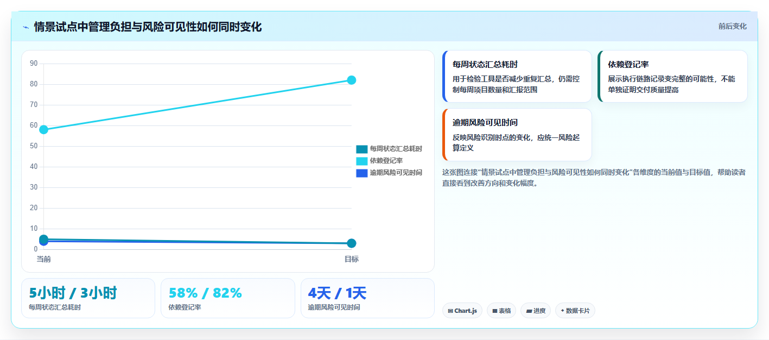Click the title 情景试点中管理负担与风险可见性如何同时变化
This screenshot has width=769, height=340.
(x=148, y=27)
